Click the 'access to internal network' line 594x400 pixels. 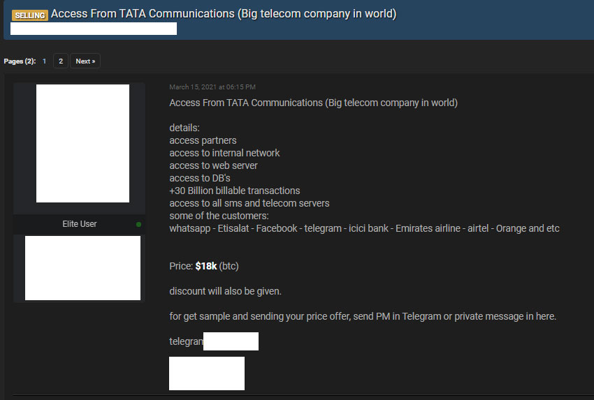(x=224, y=153)
